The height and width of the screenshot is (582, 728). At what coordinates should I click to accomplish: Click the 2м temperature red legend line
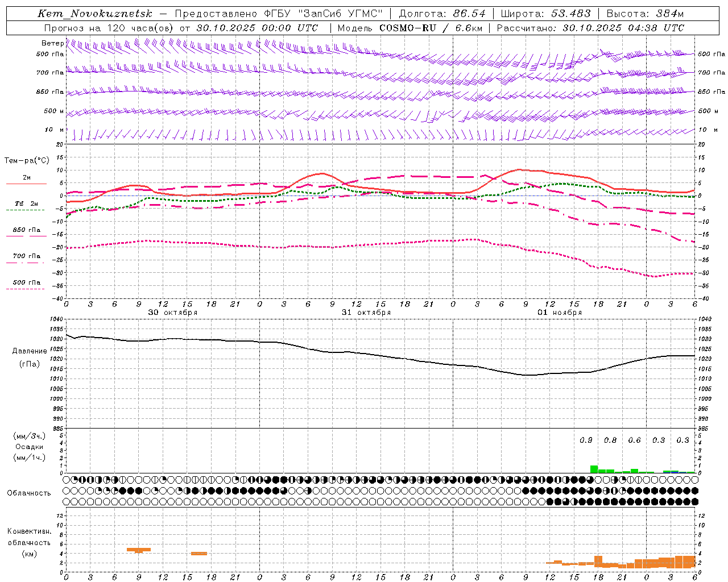point(26,184)
